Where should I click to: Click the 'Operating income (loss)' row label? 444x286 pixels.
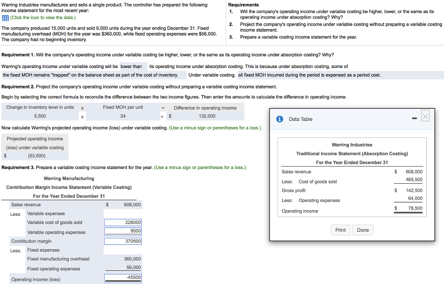click(36, 279)
